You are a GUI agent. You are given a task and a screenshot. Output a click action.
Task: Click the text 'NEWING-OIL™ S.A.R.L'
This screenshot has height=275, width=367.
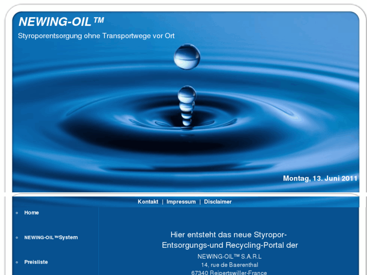click(229, 257)
